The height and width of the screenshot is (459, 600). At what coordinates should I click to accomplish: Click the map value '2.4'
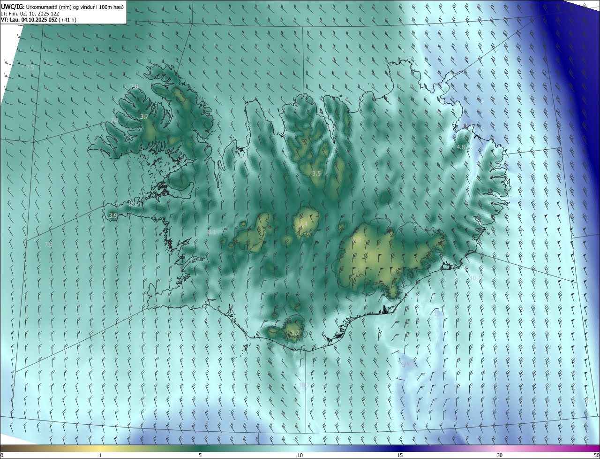(x=304, y=224)
